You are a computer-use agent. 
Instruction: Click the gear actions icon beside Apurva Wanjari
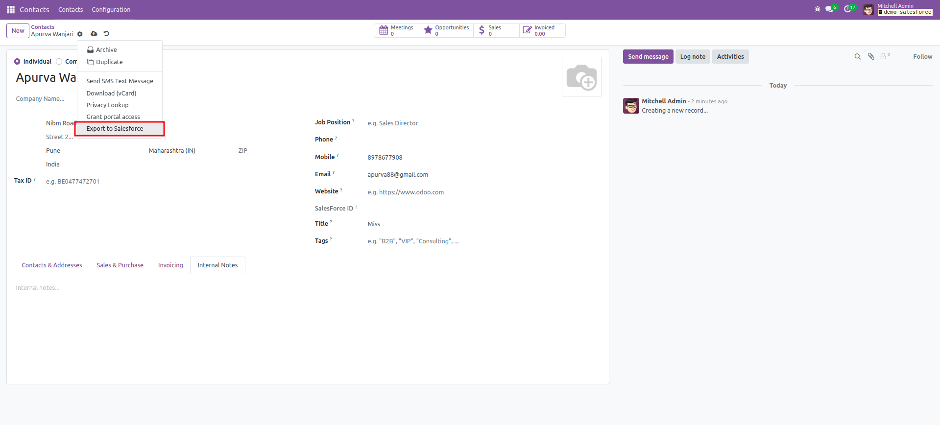[x=80, y=34]
